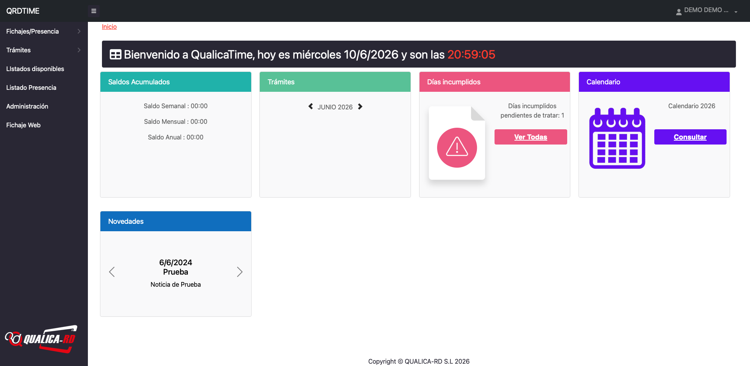Viewport: 750px width, 366px height.
Task: Show next news item in Novedades
Action: pyautogui.click(x=240, y=272)
